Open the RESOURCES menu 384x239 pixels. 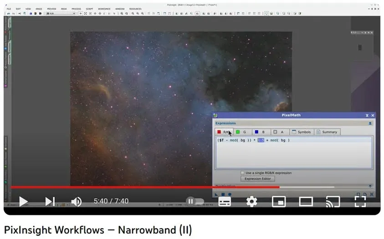coord(135,9)
